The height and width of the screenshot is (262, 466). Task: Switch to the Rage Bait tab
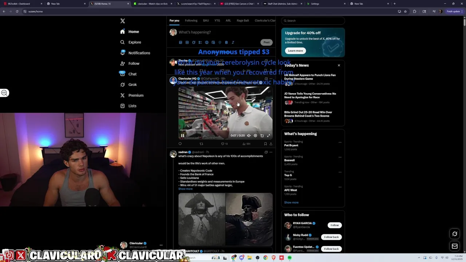[243, 21]
